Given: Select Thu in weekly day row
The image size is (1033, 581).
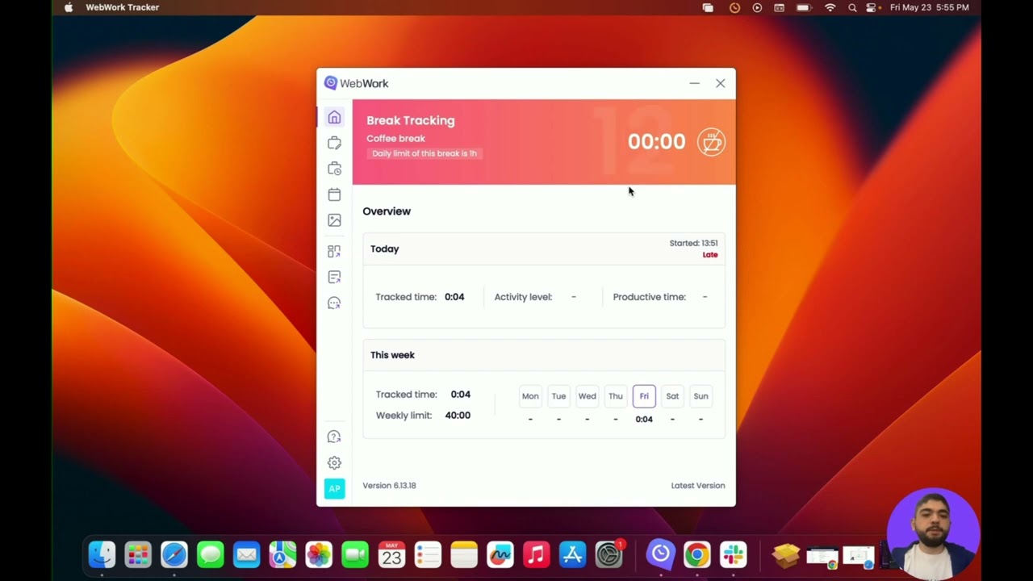Looking at the screenshot, I should (x=616, y=396).
